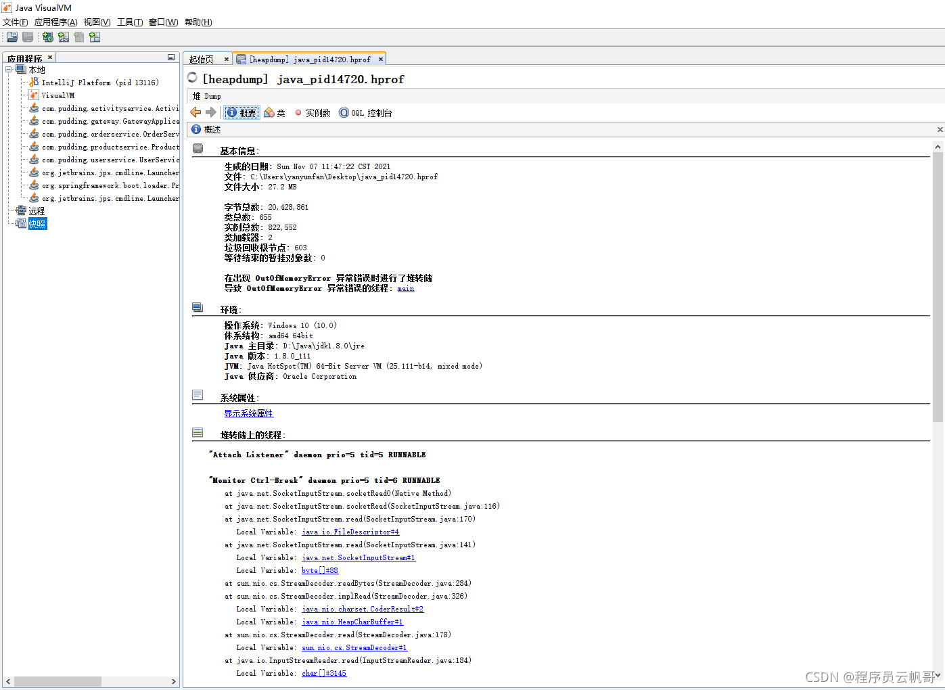Open the byte[]#88 link

(x=320, y=570)
